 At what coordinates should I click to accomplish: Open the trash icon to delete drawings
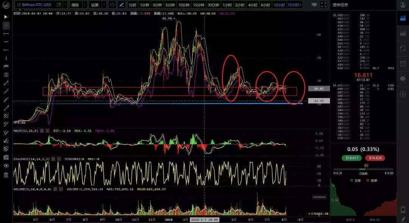click(x=5, y=175)
